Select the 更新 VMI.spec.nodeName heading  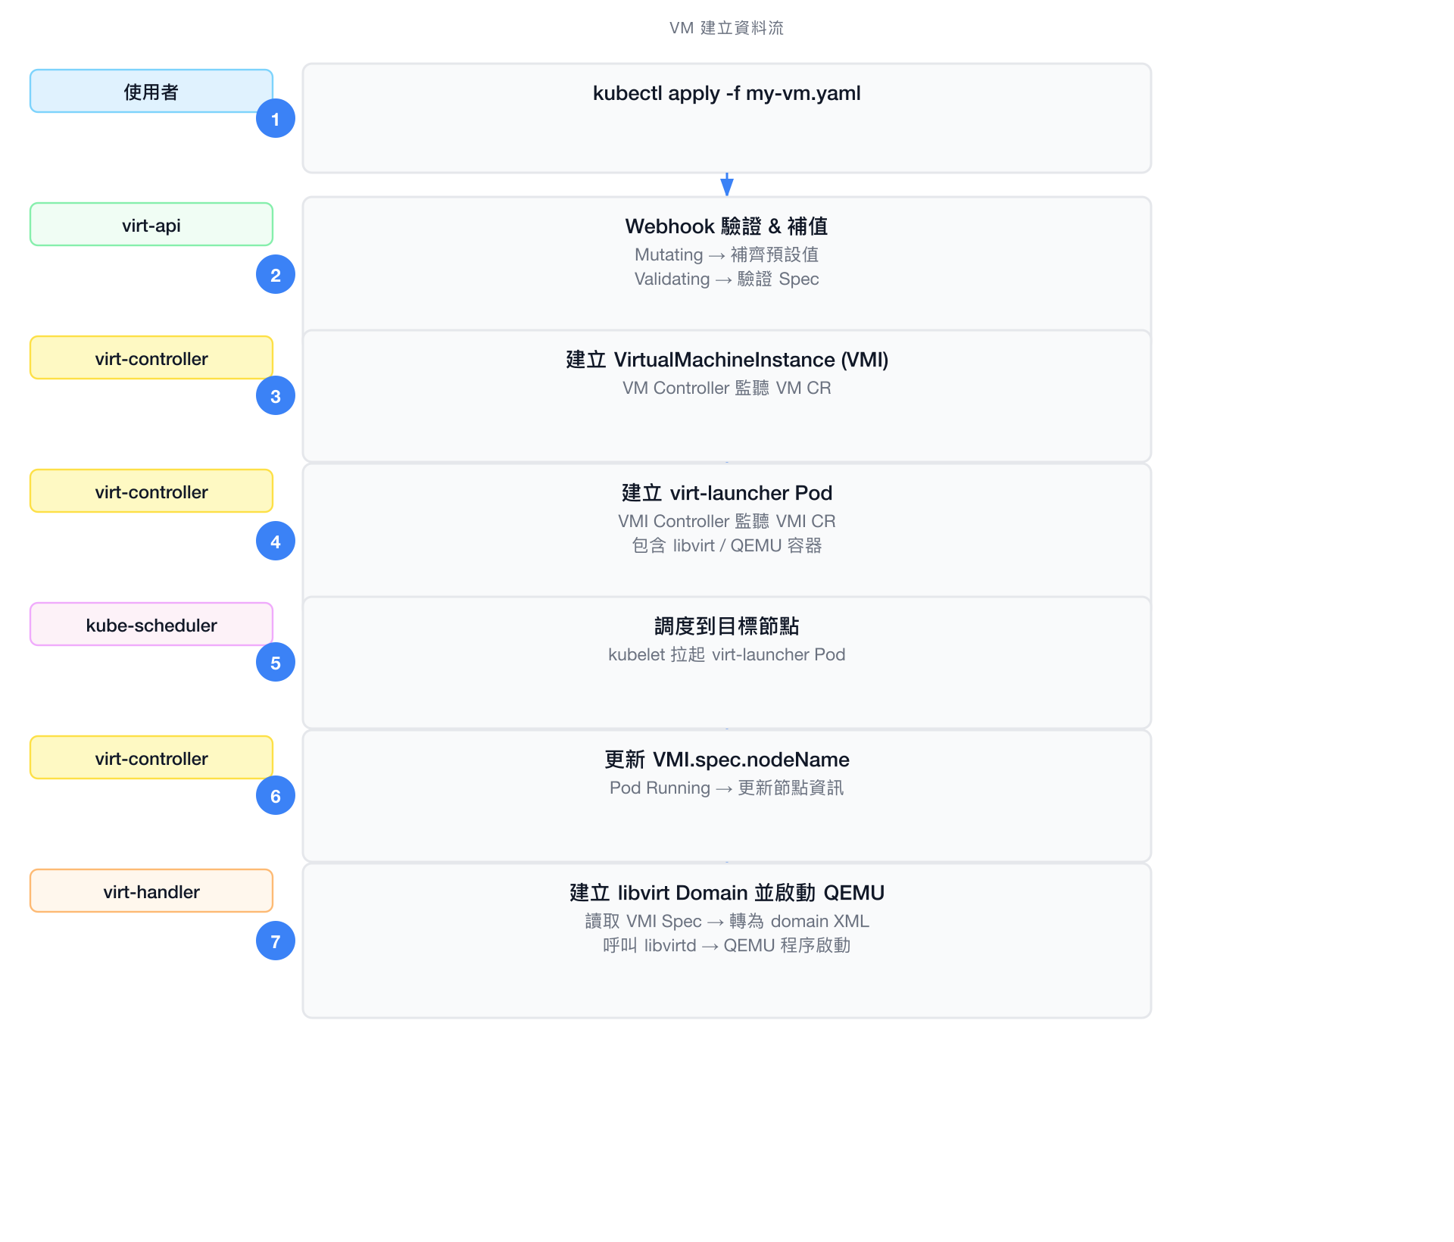click(x=727, y=760)
